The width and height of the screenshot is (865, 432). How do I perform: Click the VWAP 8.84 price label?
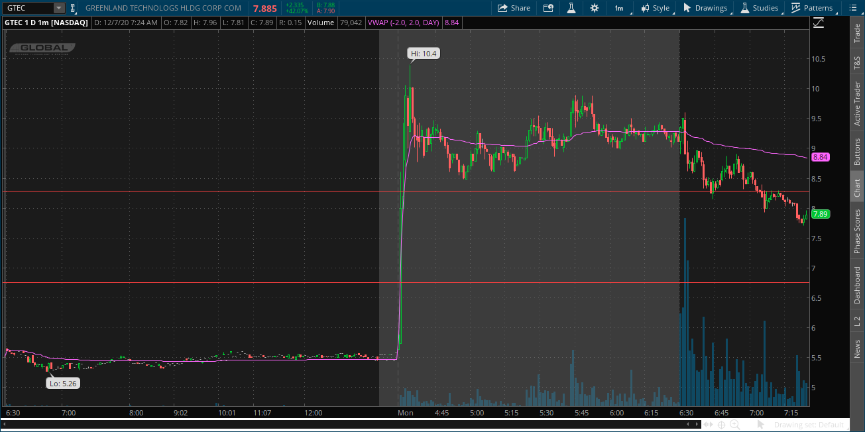(821, 157)
